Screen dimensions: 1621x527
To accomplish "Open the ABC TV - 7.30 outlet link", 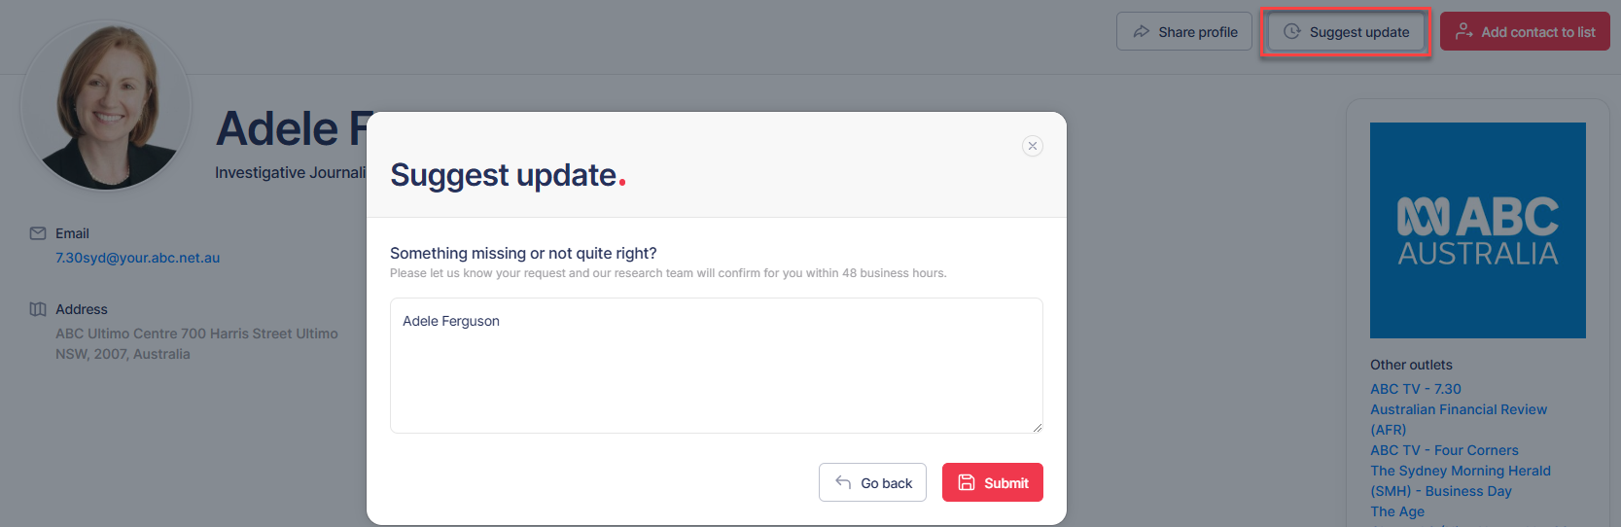I will tap(1415, 389).
